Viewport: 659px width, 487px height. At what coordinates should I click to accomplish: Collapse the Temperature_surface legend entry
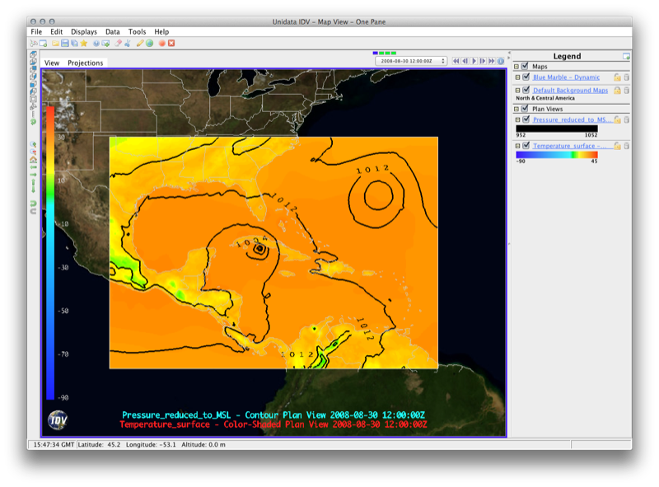(516, 146)
